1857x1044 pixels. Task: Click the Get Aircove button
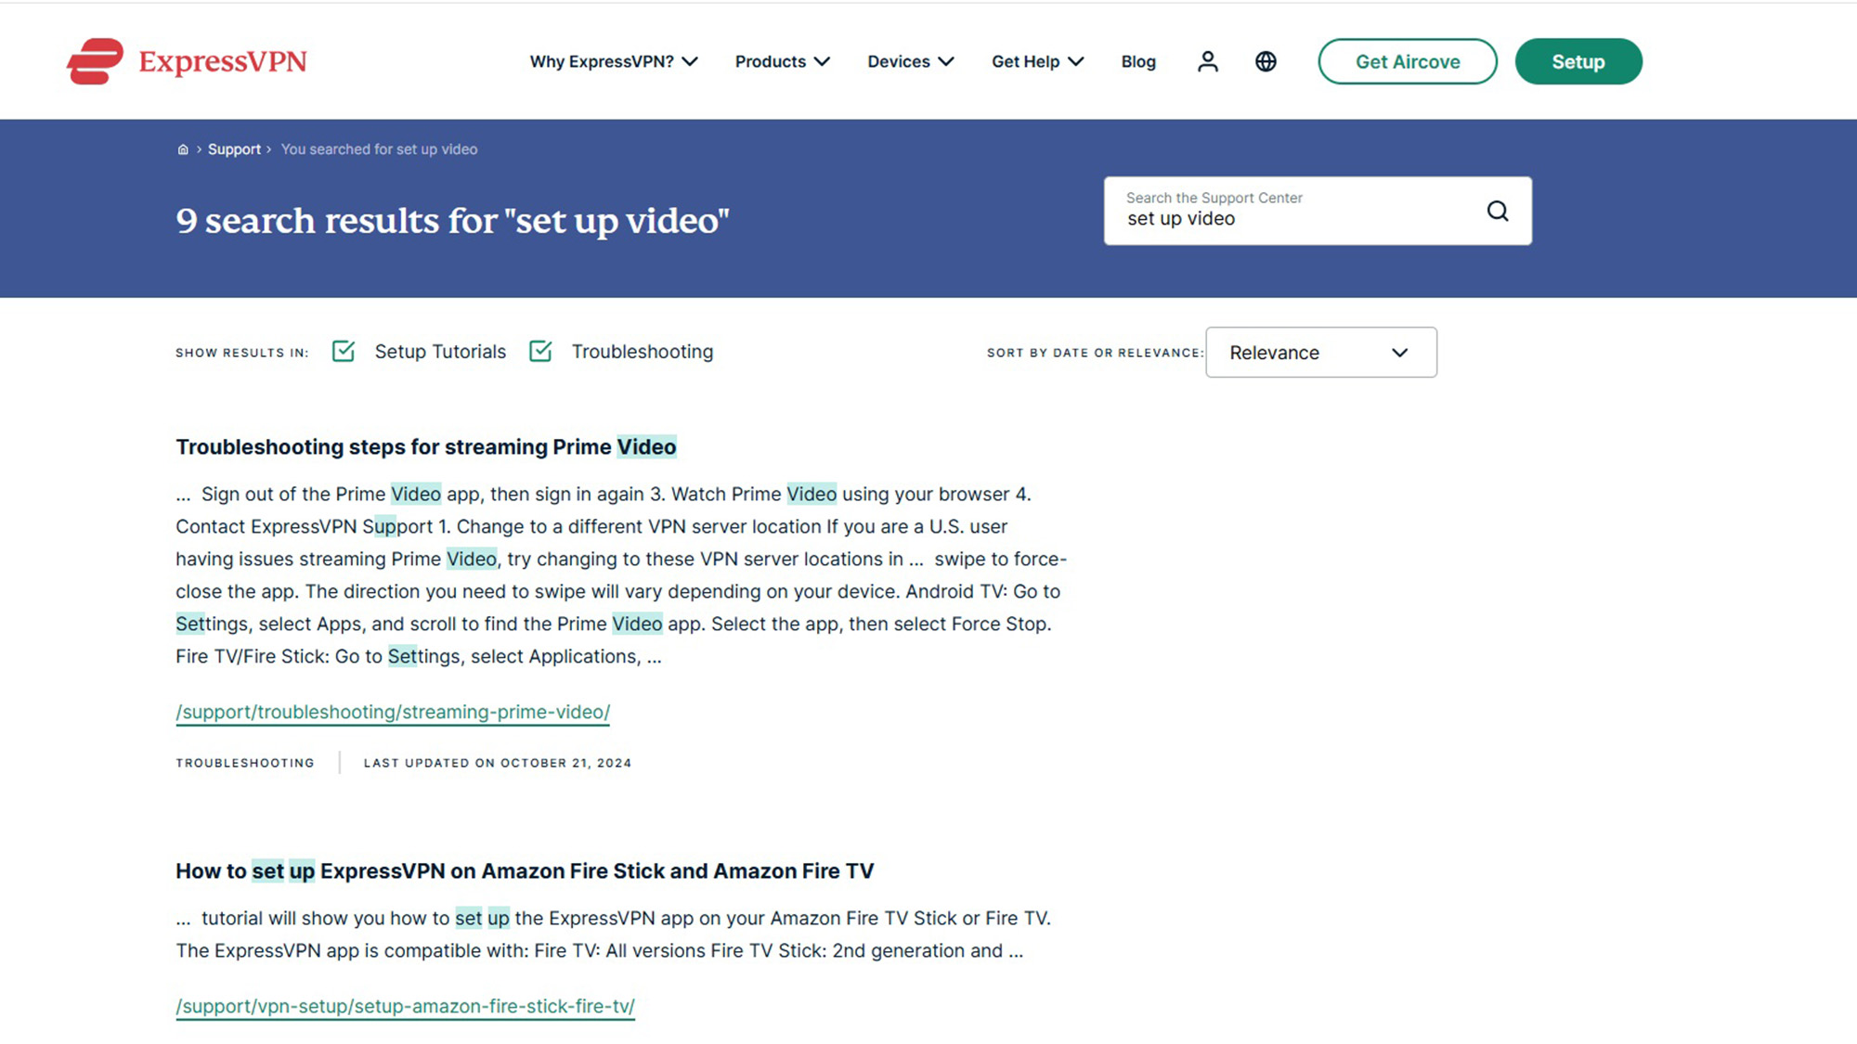pyautogui.click(x=1407, y=61)
